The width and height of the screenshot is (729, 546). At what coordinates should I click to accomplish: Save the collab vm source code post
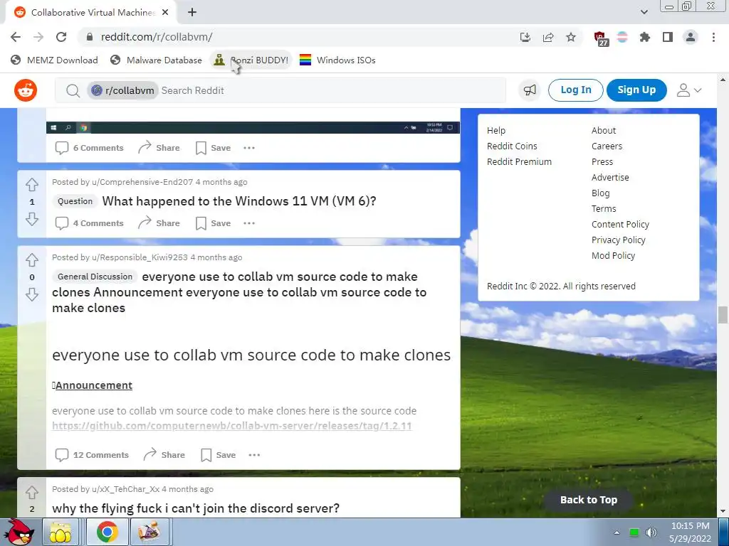(219, 455)
